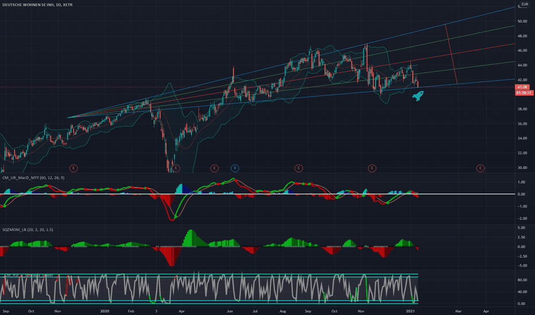The height and width of the screenshot is (315, 535).
Task: Click the DEUTSCHE WOHNEN SE INH chart title
Action: click(37, 5)
